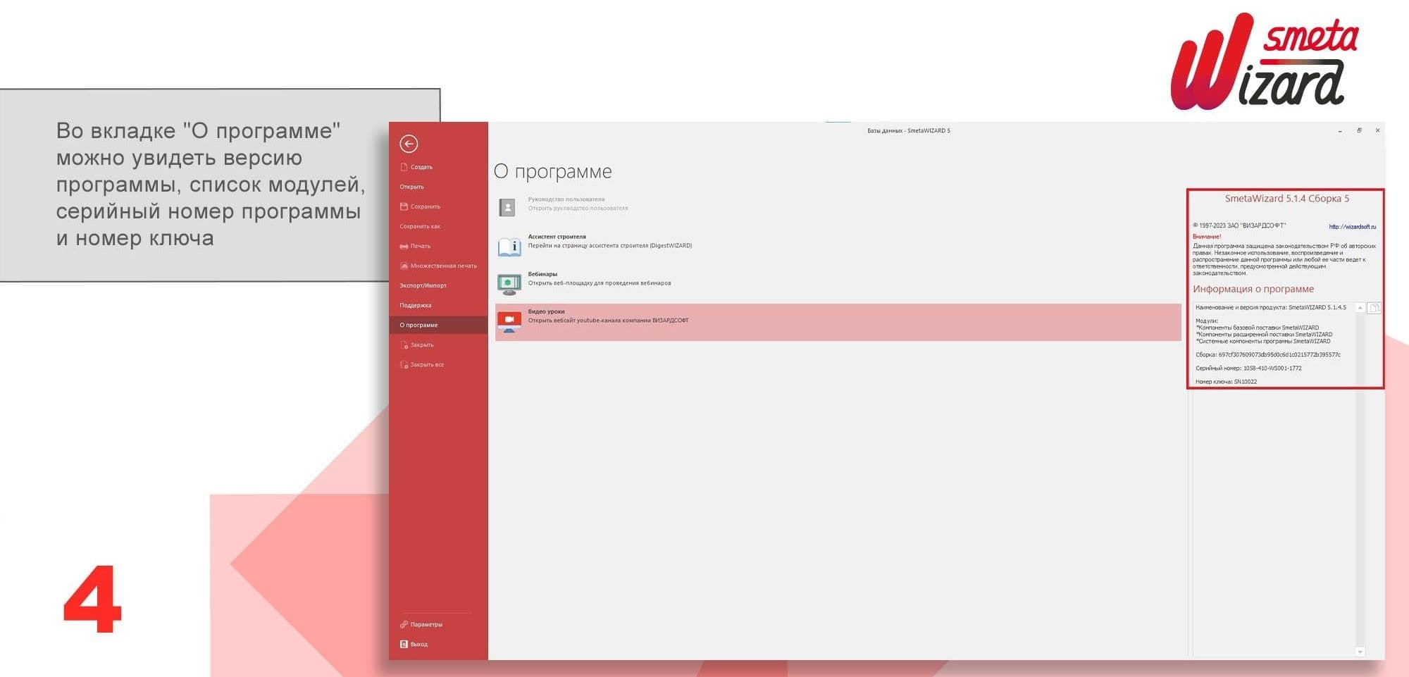This screenshot has width=1409, height=677.
Task: Click the Закрыть label in the sidebar
Action: [x=422, y=344]
